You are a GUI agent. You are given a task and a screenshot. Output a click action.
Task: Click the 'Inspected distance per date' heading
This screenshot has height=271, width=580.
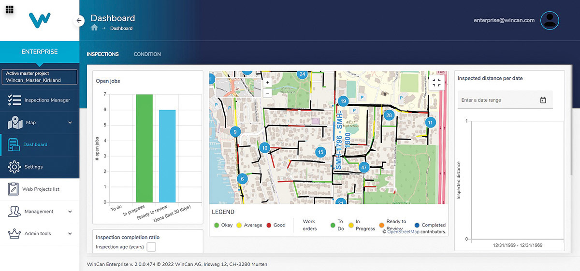click(x=490, y=78)
